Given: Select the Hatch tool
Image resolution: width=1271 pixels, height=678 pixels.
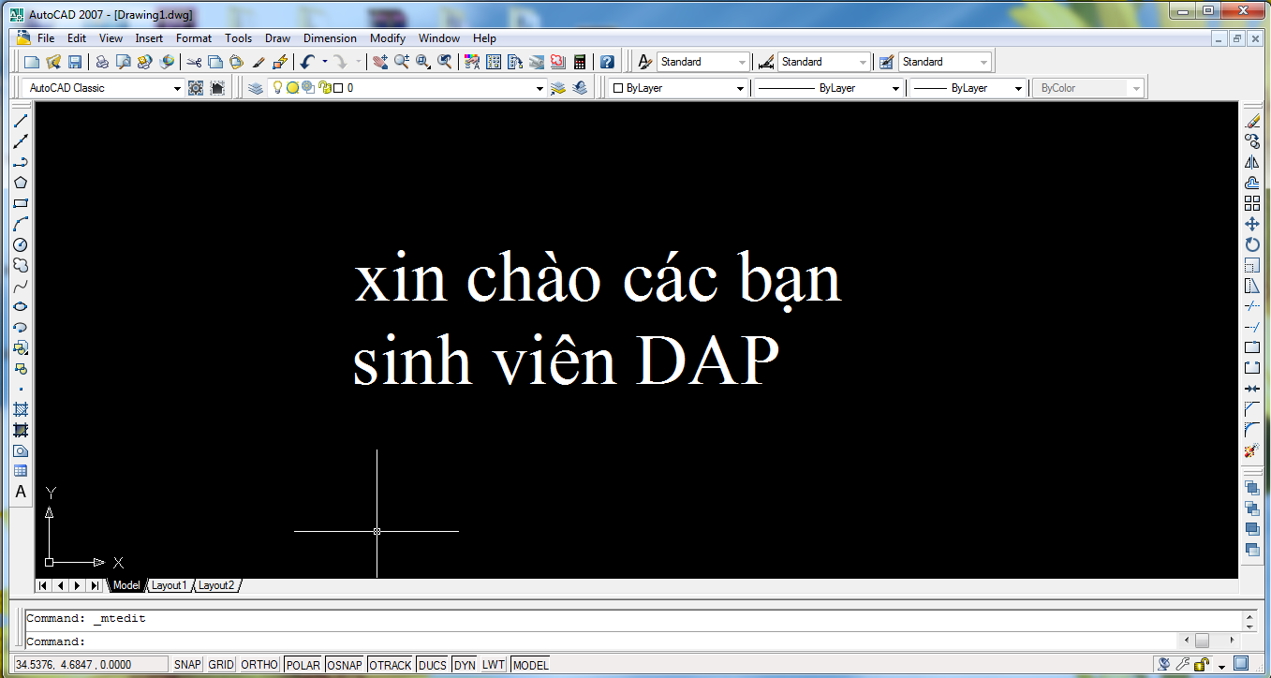Looking at the screenshot, I should point(21,409).
